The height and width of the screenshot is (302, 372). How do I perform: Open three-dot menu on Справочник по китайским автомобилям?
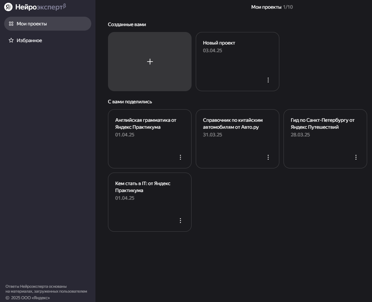point(268,157)
